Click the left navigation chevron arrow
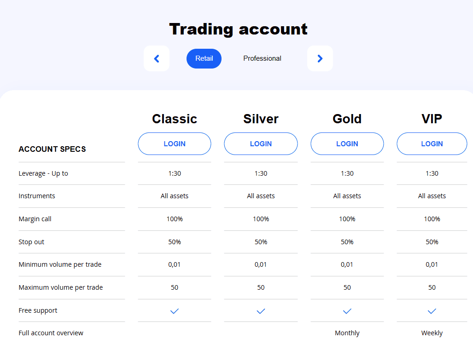Viewport: 473px width, 344px height. (157, 58)
